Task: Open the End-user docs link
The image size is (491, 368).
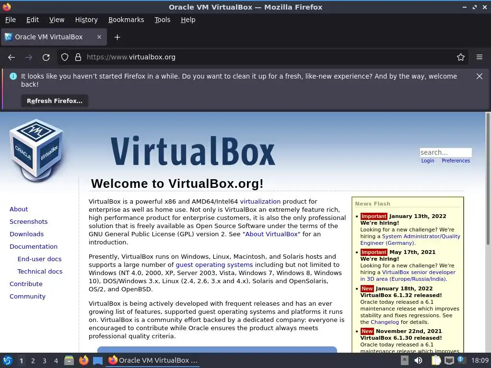Action: 39,259
